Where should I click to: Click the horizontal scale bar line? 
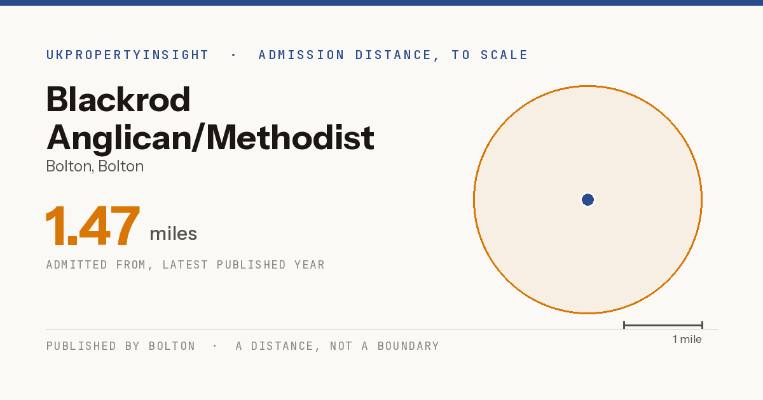[x=663, y=325]
